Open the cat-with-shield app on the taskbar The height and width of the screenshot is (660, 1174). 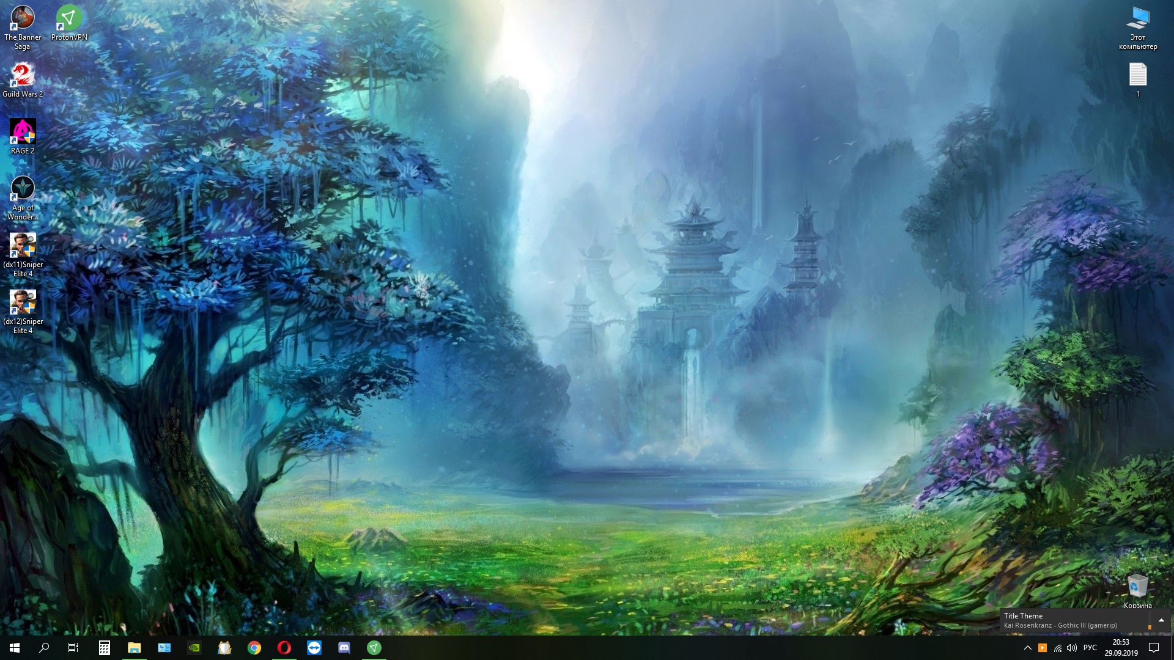coord(224,648)
